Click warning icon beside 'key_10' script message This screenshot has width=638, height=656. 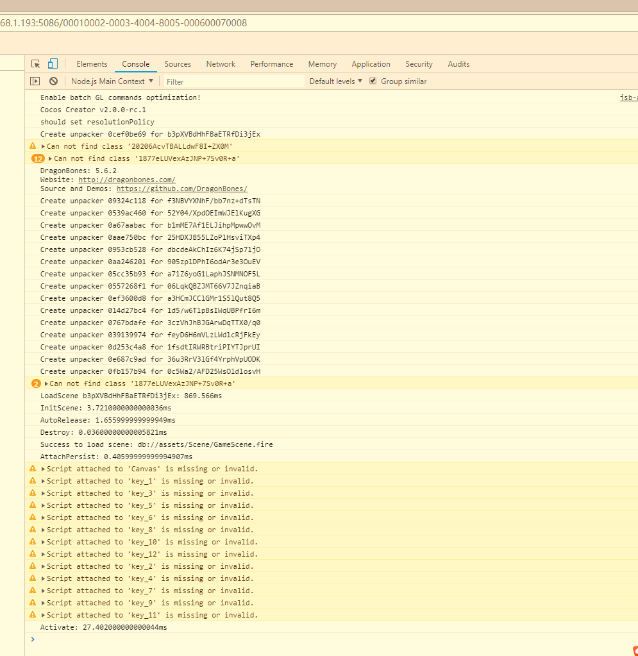pos(33,541)
